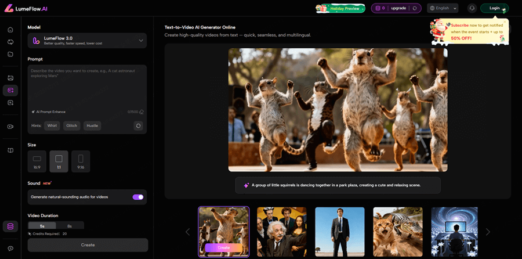
Task: Click the credits database icon in sidebar
Action: pyautogui.click(x=10, y=226)
